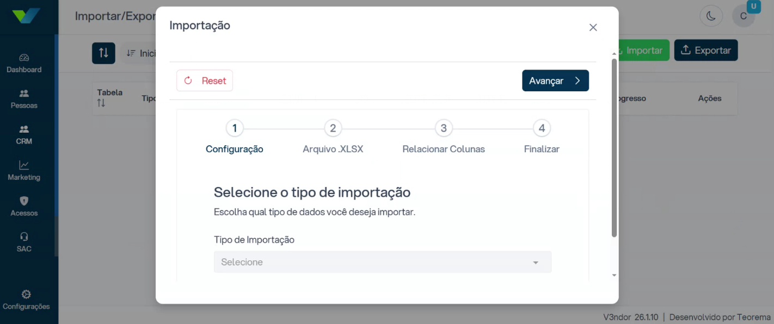Click 'Selecione o tipo de importação' heading

312,192
